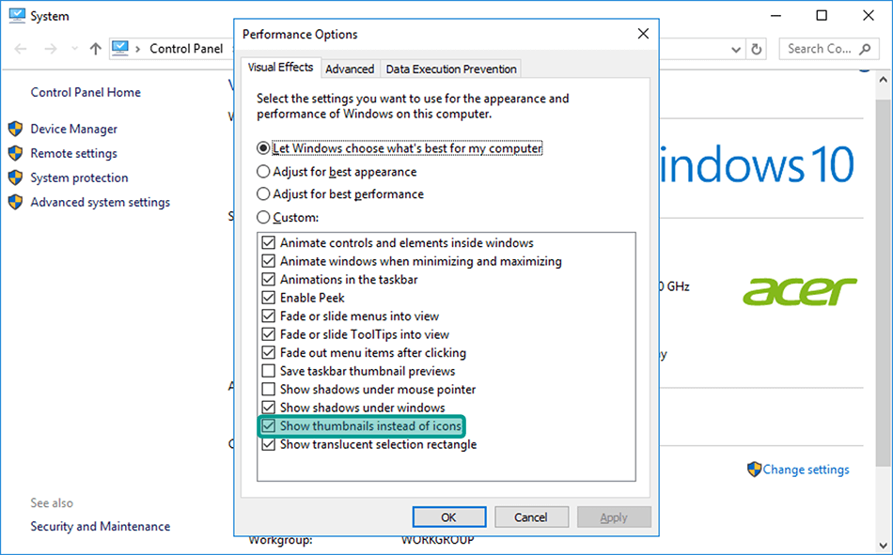Screen dimensions: 893x555
Task: Cancel the Performance Options dialog
Action: [531, 516]
